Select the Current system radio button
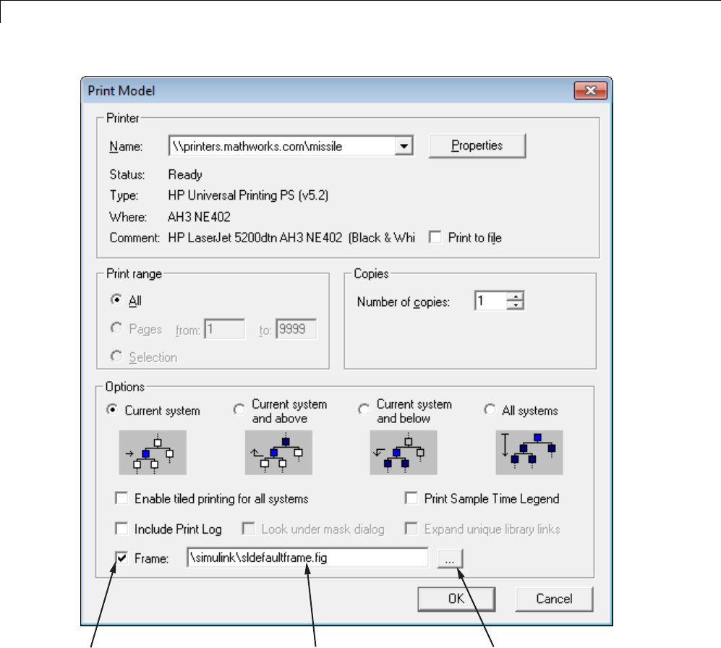 pos(112,410)
